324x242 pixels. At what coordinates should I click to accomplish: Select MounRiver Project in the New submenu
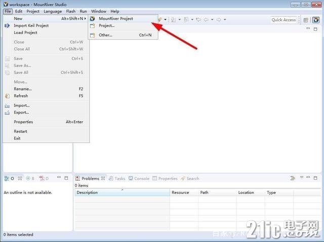pos(124,19)
